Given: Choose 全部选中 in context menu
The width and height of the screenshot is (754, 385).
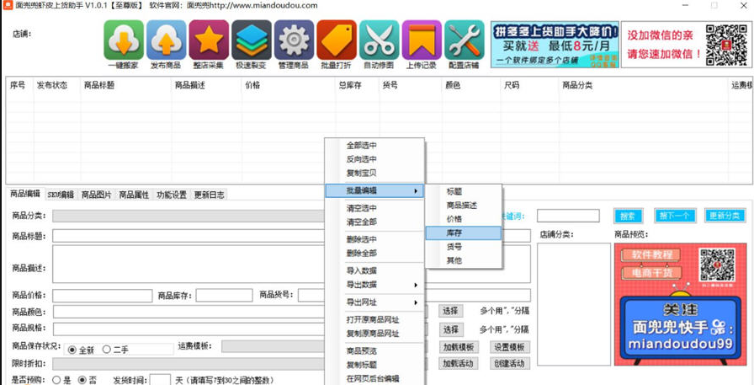Looking at the screenshot, I should [374, 146].
